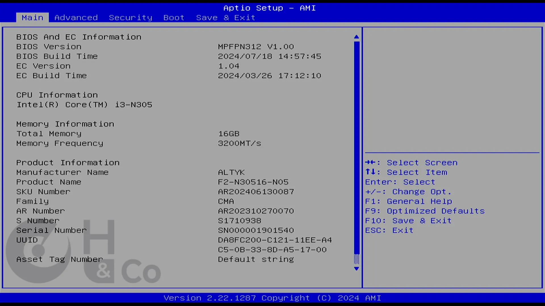Click UUID continuation C5-0B-33-8D-A5-17-00

[272, 250]
